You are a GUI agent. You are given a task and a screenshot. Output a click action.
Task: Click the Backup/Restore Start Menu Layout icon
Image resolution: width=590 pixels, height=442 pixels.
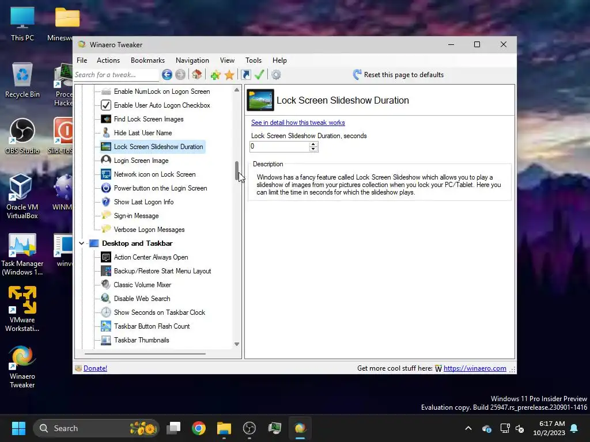pyautogui.click(x=106, y=271)
